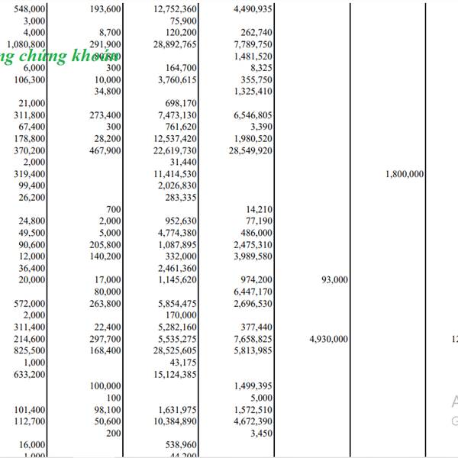
Task: Click the figure 2,026,830
Action: click(x=177, y=185)
